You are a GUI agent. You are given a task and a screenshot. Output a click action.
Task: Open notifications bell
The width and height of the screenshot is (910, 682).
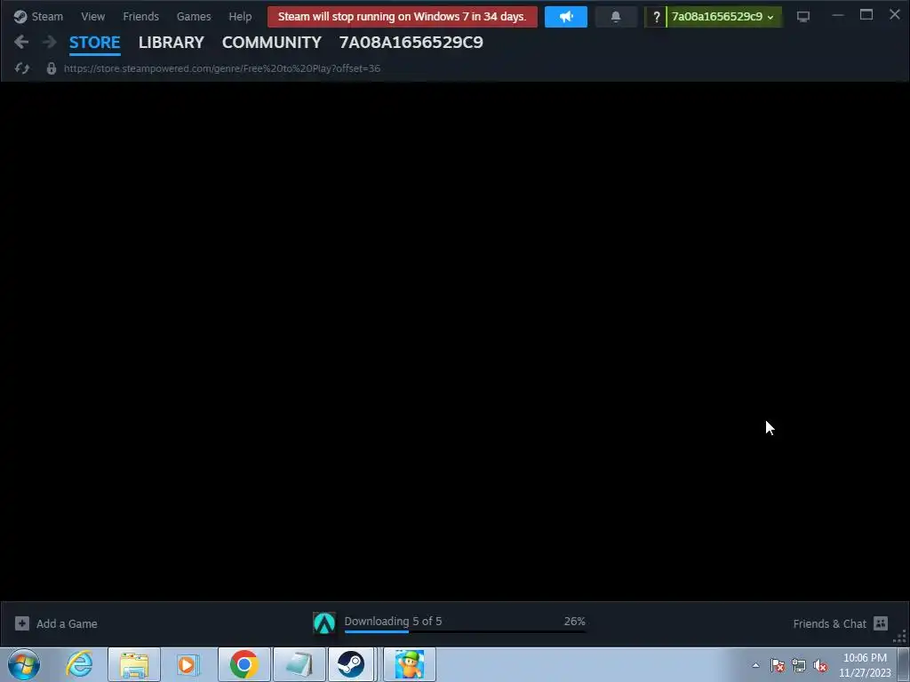(616, 17)
